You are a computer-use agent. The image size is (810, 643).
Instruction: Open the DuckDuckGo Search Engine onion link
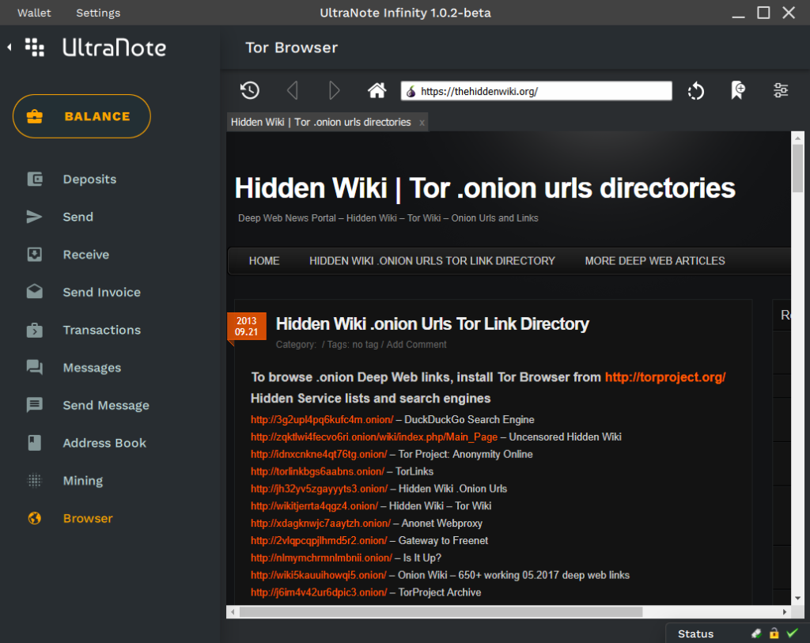[322, 419]
